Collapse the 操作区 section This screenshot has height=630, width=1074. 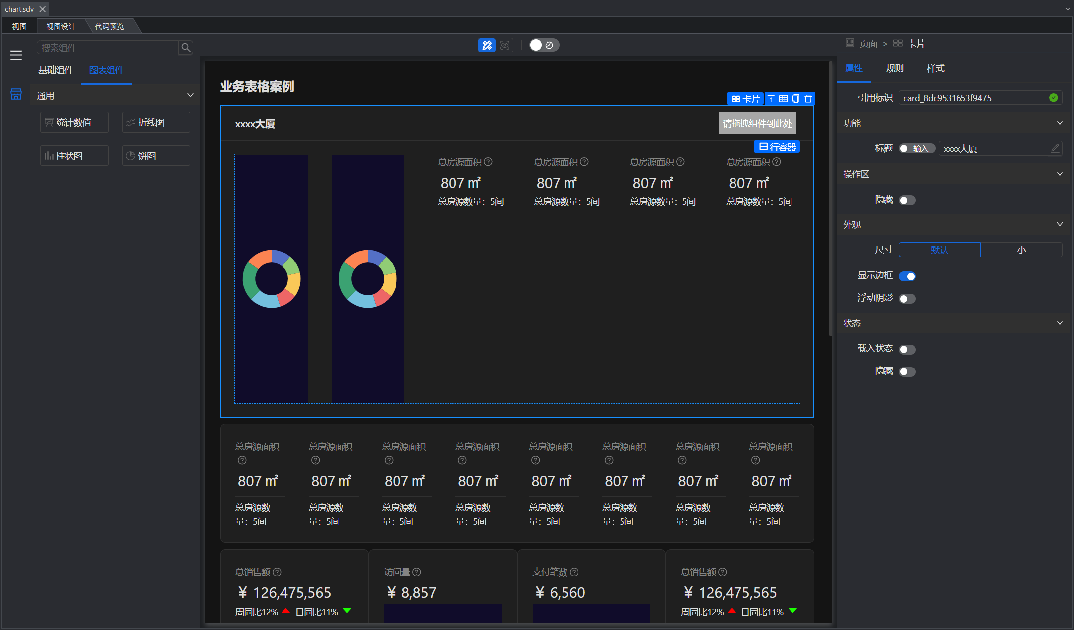pos(1060,174)
